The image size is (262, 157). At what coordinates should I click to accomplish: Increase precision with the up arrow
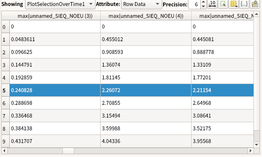point(203,2)
